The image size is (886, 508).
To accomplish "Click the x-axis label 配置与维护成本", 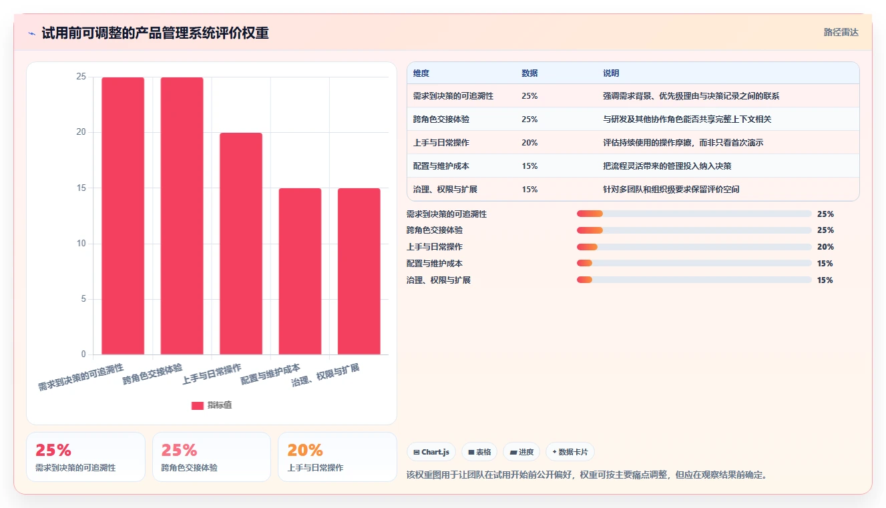I will [270, 374].
